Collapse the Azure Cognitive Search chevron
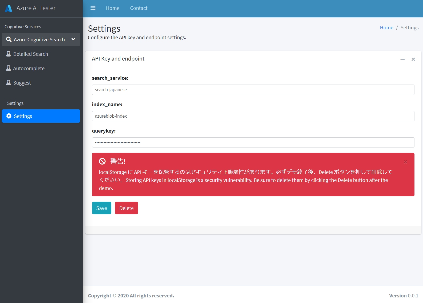Viewport: 423px width, 303px height. (73, 39)
